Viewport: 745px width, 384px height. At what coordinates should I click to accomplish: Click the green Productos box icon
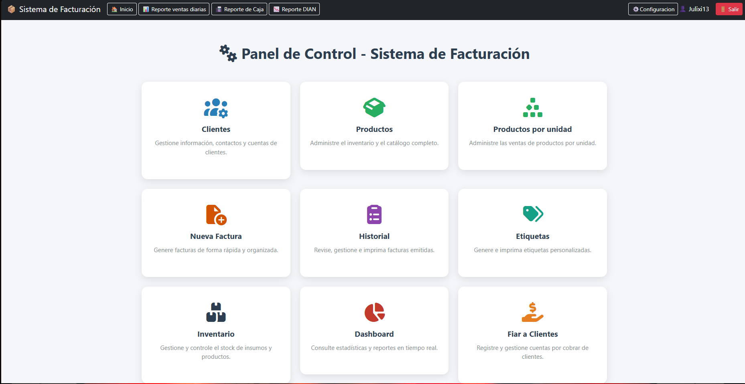pos(374,107)
